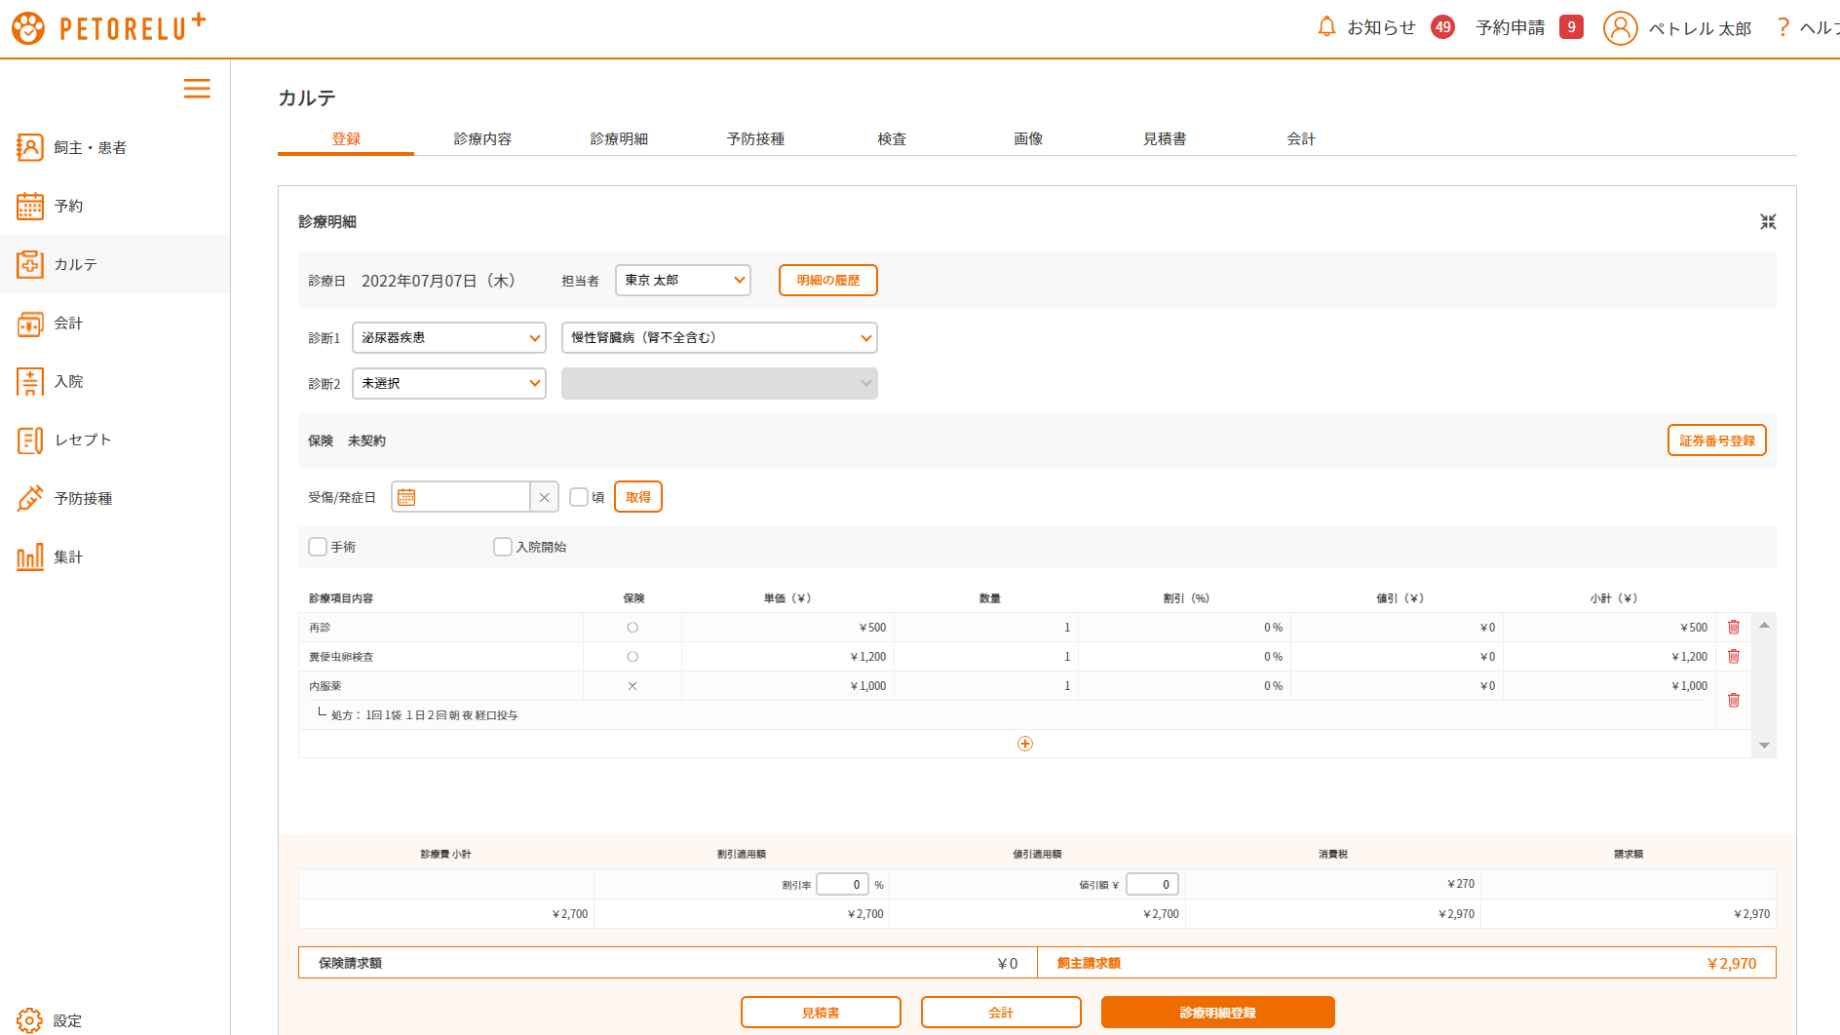Switch to the 見積書 tab
The image size is (1840, 1035).
pos(1165,138)
